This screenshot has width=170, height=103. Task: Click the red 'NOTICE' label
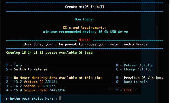pos(84,40)
